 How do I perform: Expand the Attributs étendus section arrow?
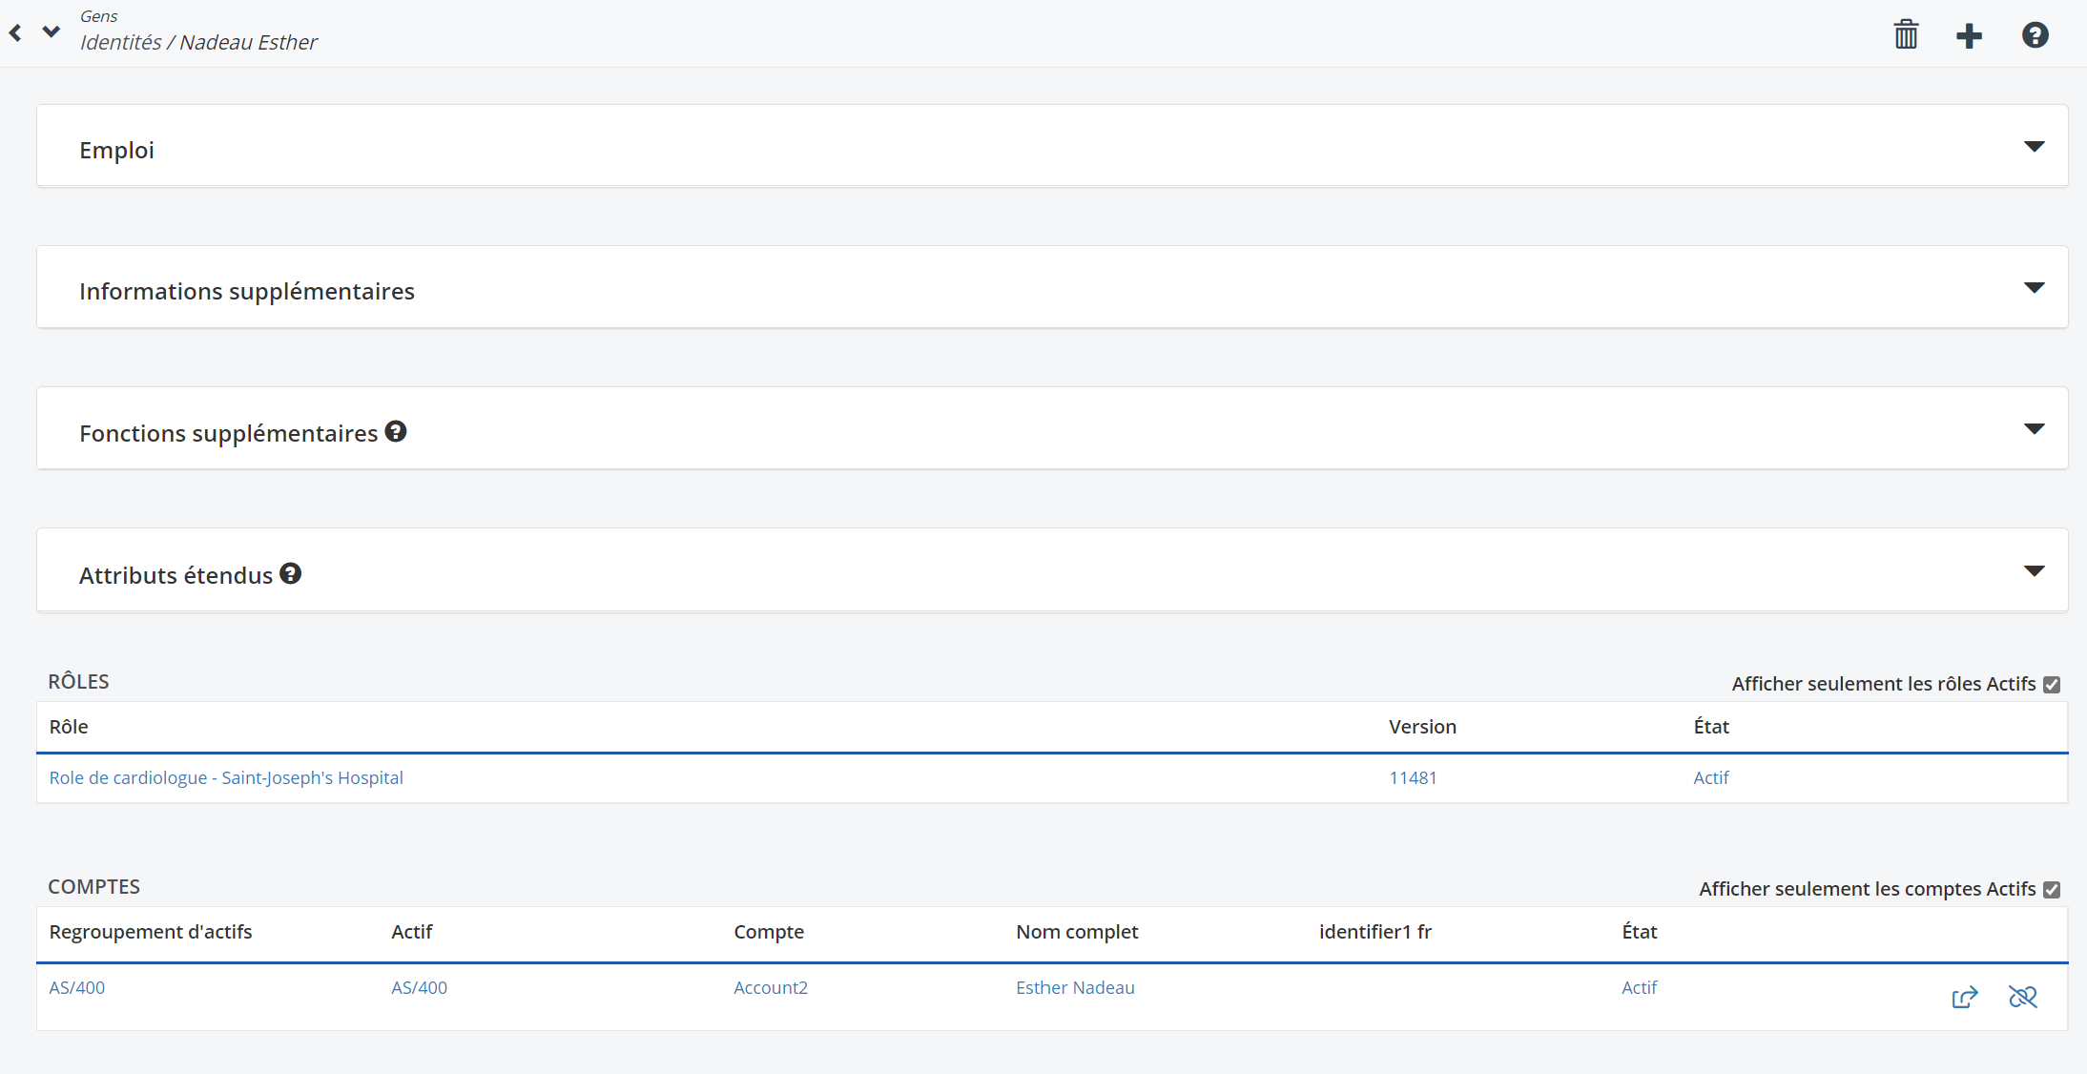2034,571
